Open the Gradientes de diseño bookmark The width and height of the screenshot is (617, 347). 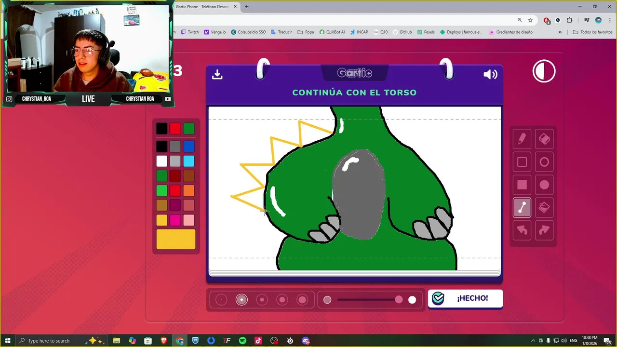pos(511,32)
